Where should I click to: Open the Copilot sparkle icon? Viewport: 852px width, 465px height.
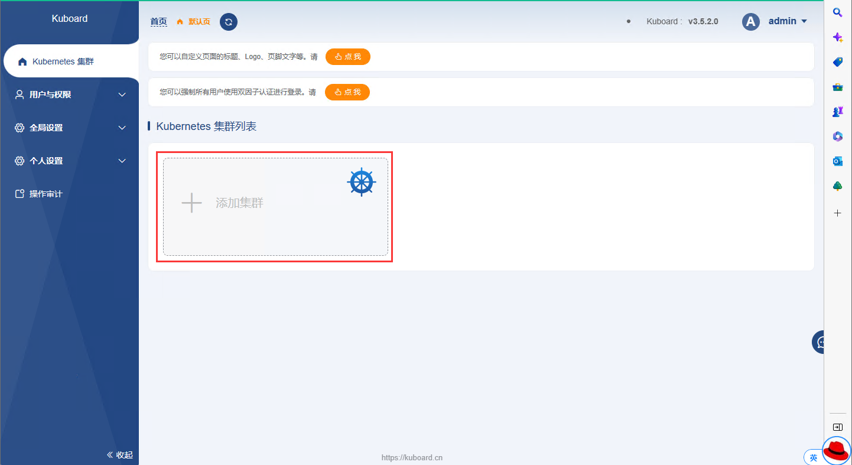click(838, 37)
